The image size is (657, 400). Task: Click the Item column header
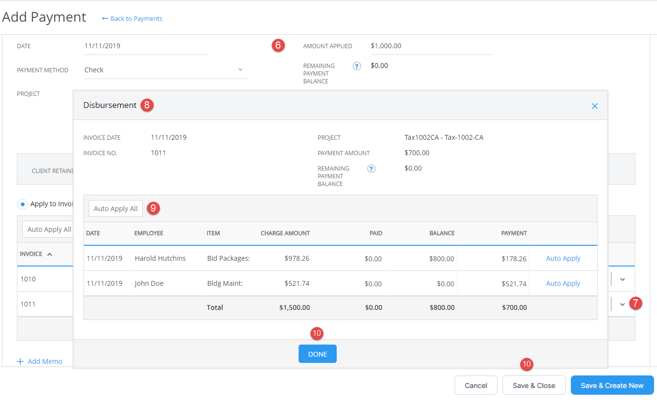coord(213,233)
